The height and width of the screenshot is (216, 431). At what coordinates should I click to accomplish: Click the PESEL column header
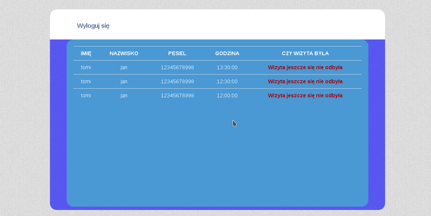pyautogui.click(x=177, y=53)
